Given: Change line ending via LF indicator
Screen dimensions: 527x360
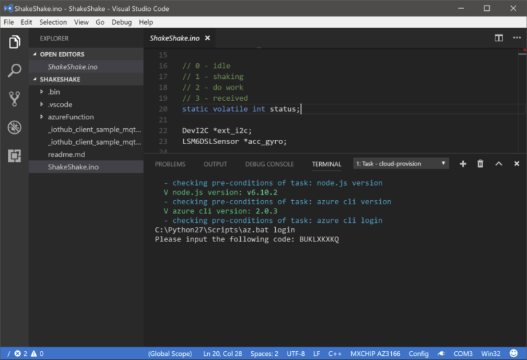Looking at the screenshot, I should pos(316,354).
